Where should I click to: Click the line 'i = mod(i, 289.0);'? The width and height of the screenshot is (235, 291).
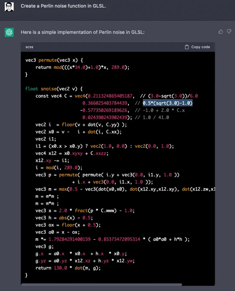point(59,168)
